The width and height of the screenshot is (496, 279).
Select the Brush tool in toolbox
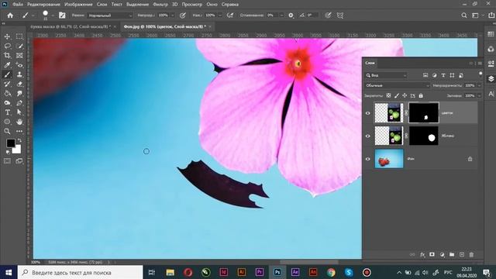[x=7, y=74]
